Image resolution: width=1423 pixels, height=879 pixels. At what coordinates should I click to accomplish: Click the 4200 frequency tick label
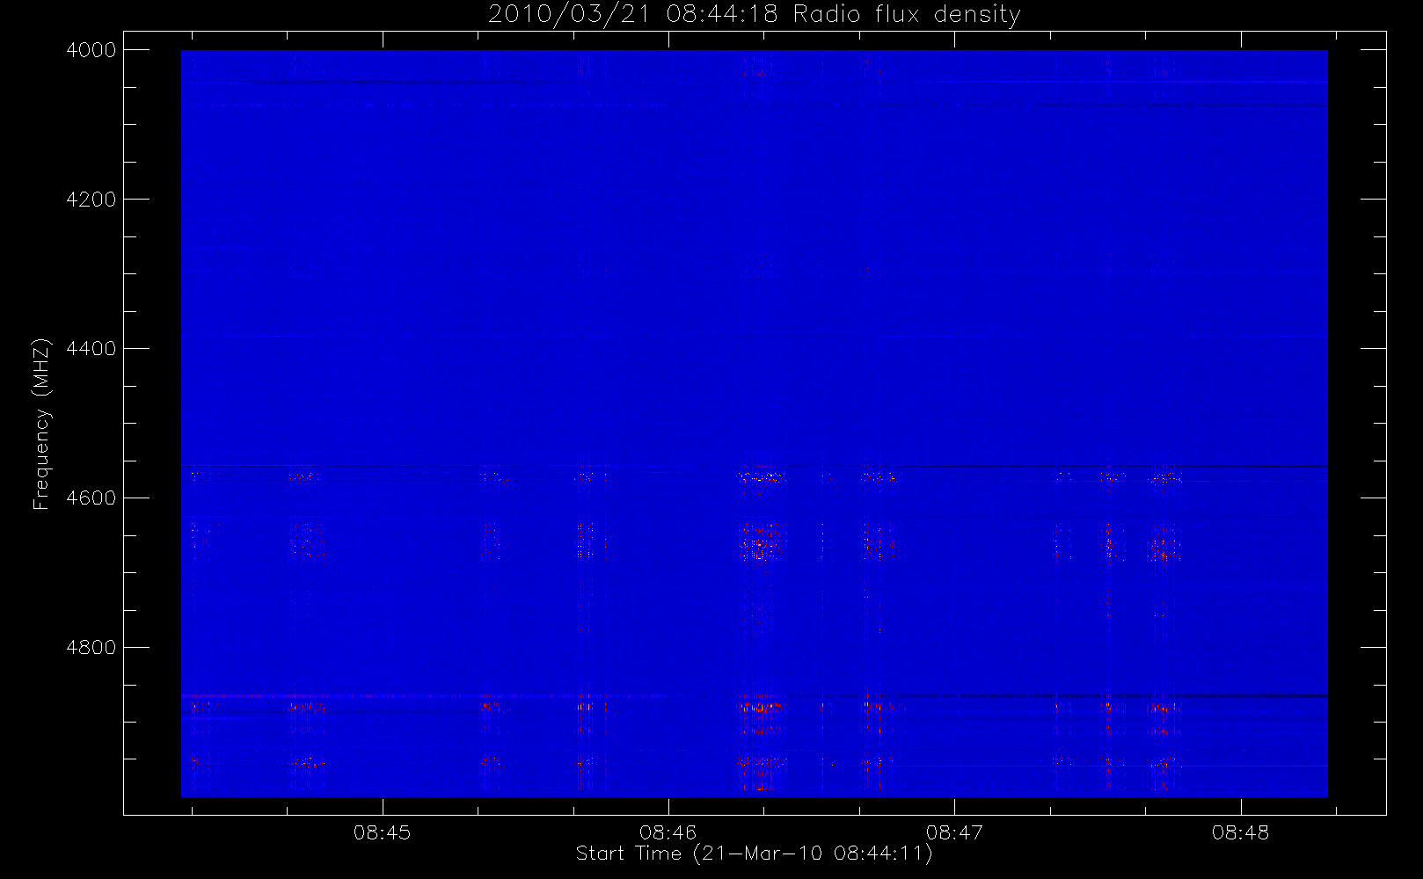click(x=91, y=200)
